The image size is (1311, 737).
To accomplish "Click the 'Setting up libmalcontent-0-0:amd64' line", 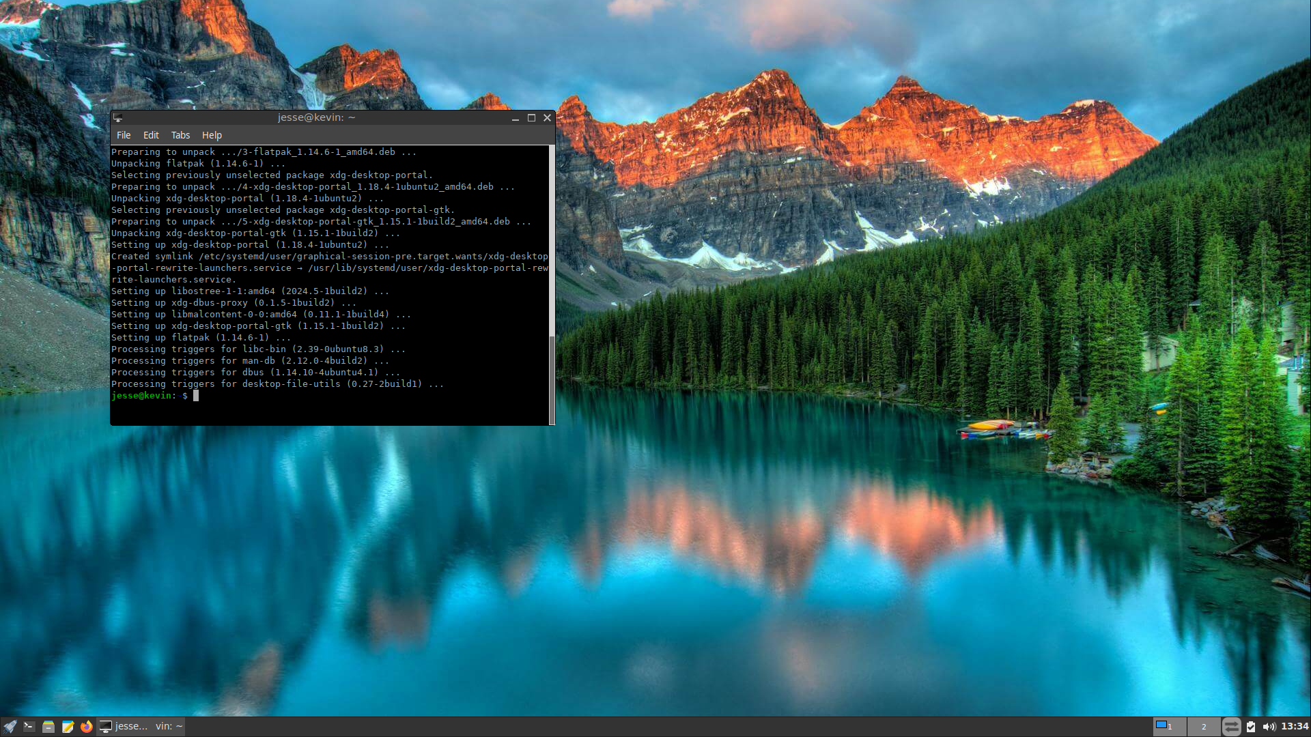I will (x=261, y=315).
